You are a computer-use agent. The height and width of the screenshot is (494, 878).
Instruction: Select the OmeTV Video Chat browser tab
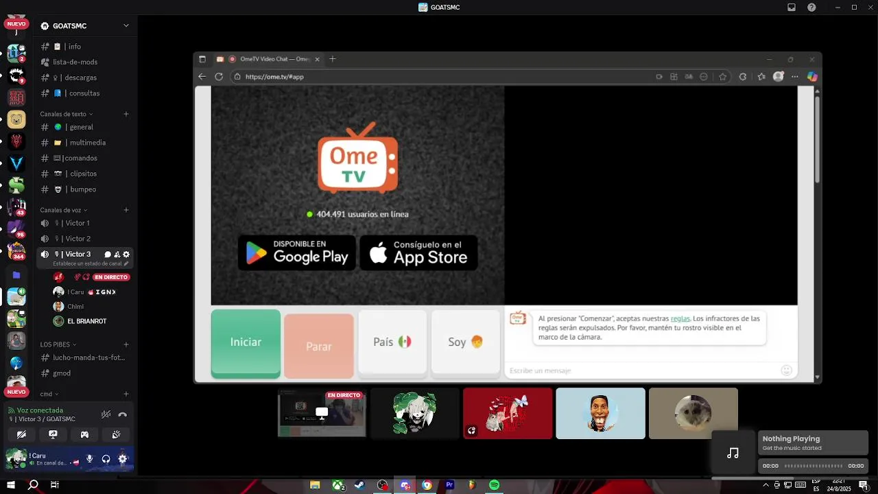pos(269,59)
